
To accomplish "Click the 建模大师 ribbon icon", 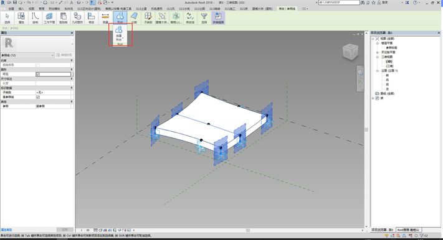I will (x=162, y=18).
